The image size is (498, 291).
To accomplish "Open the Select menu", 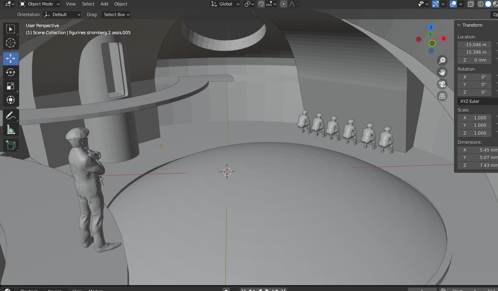I will [88, 4].
